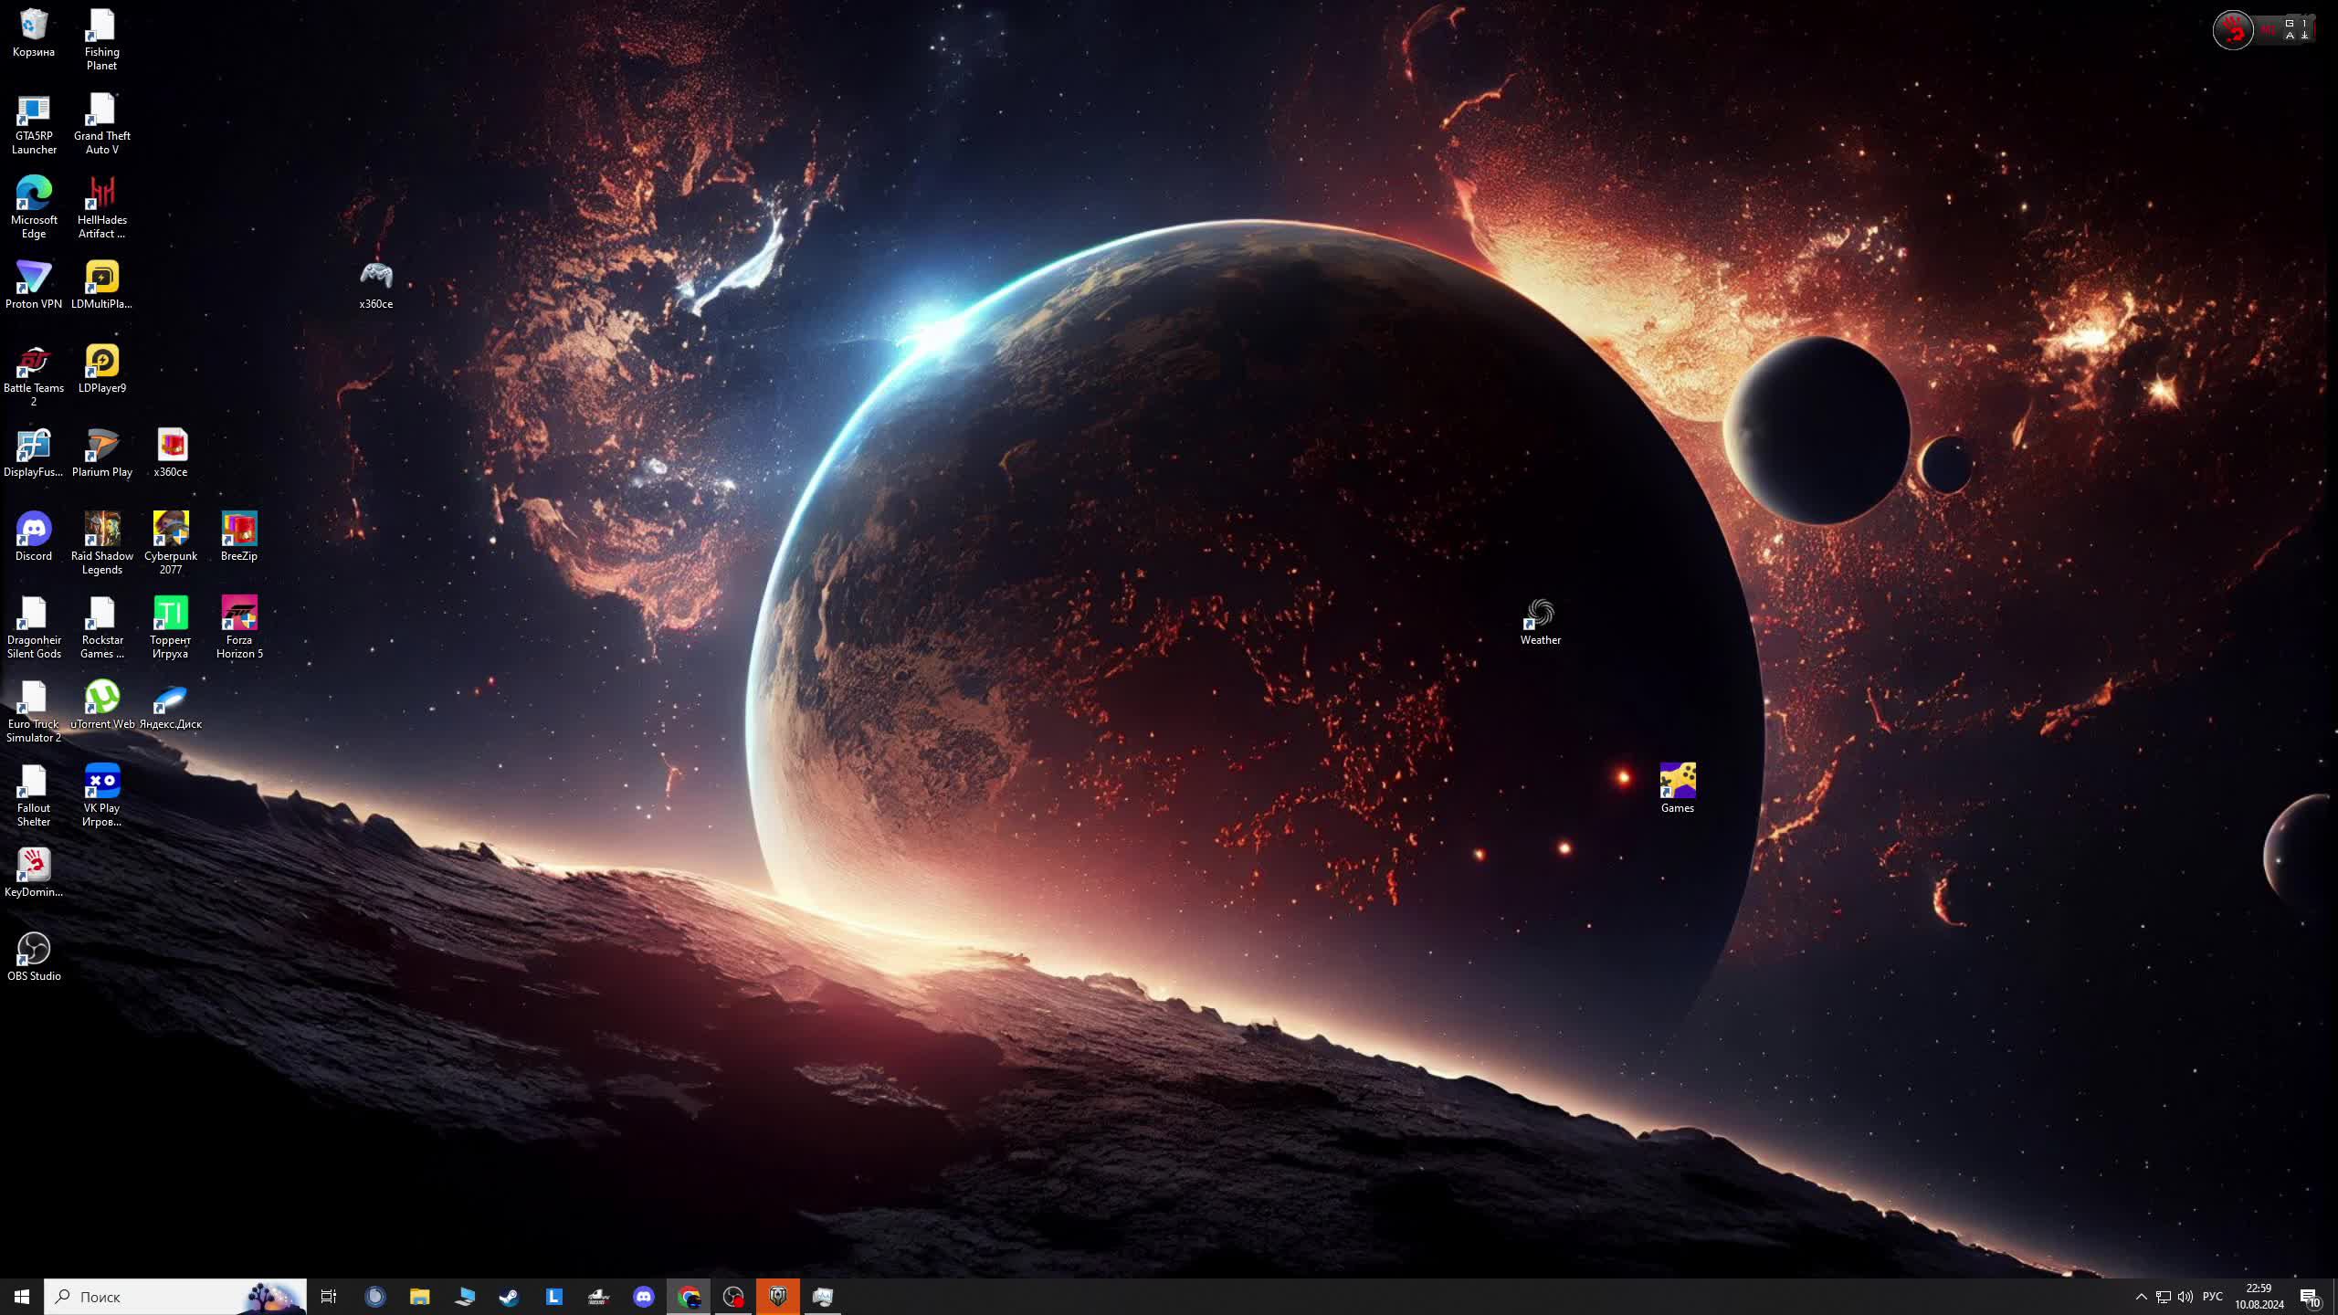The width and height of the screenshot is (2338, 1315).
Task: Select the gamepad x360ce icon
Action: click(x=375, y=276)
